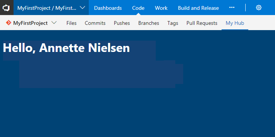Expand the project selector chevron in header
Image resolution: width=275 pixels, height=137 pixels.
[x=82, y=8]
